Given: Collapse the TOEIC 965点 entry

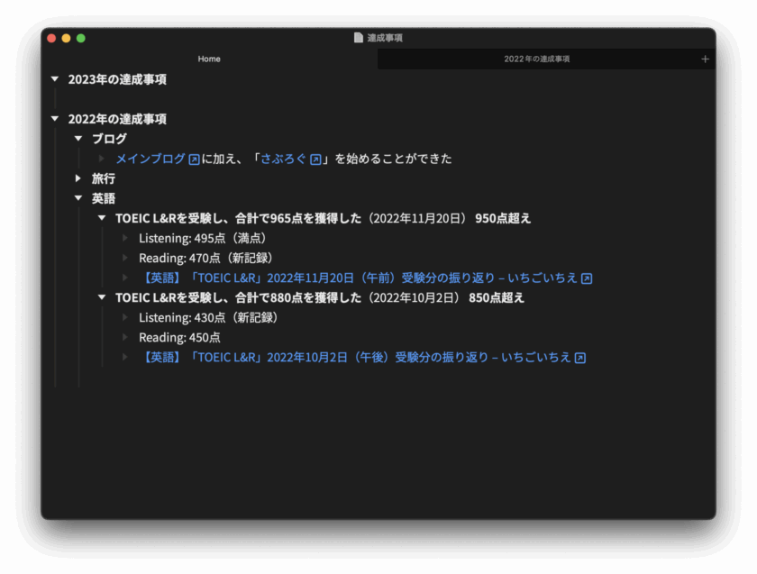Looking at the screenshot, I should (102, 218).
